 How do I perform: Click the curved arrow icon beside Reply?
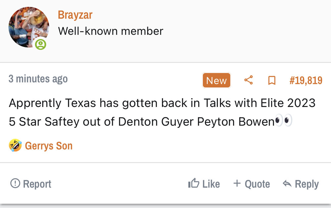coord(287,184)
